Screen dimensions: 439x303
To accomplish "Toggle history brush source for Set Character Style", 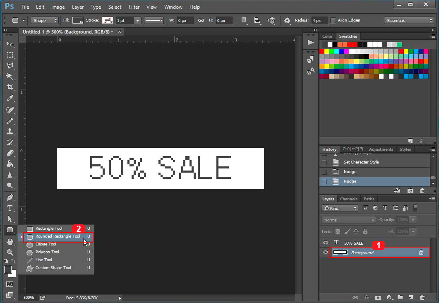I will pos(324,162).
